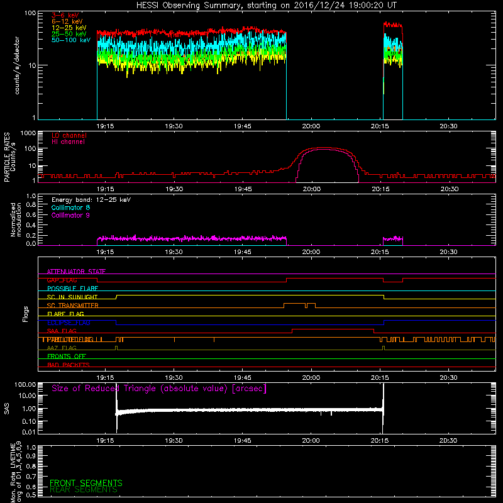Image resolution: width=503 pixels, height=503 pixels.
Task: Select the POSSIBLE_FLARE flag label
Action: coord(72,289)
